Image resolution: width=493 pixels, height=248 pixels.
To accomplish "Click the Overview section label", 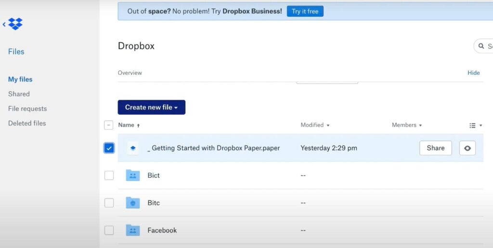I will (x=130, y=73).
